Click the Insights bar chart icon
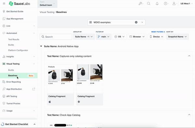 click(x=4, y=57)
